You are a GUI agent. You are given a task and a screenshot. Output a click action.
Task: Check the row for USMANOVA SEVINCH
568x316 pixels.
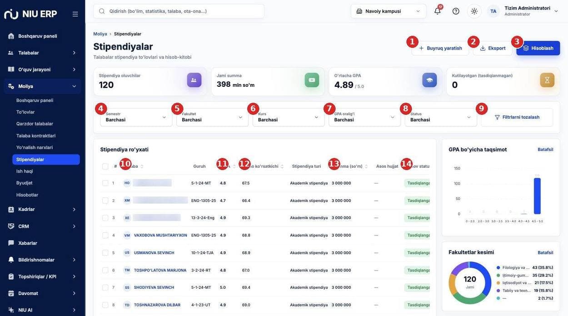pos(105,253)
